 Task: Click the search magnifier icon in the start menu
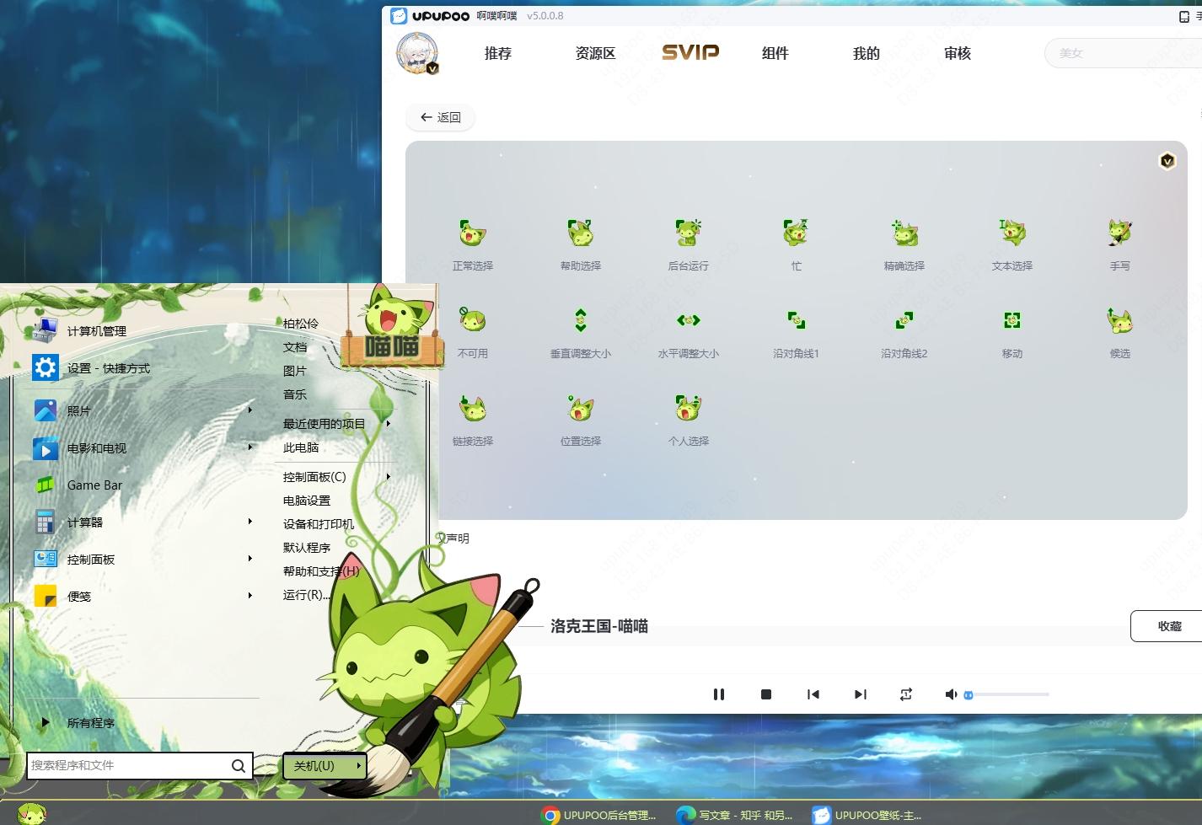pos(239,766)
